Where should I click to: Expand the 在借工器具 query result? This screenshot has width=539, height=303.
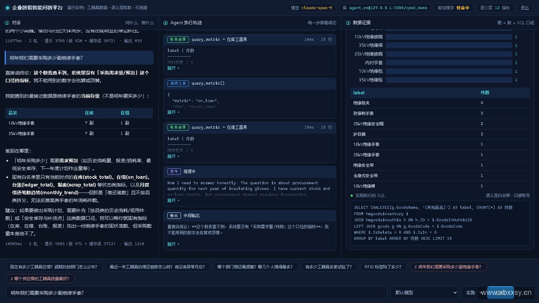173,157
